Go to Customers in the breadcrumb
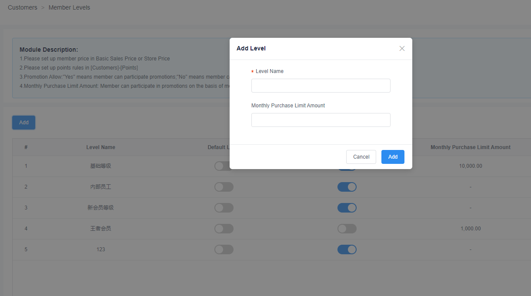This screenshot has width=531, height=296. [x=23, y=7]
